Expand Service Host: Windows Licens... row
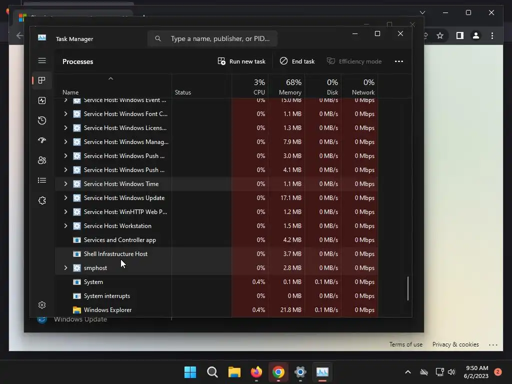 [65, 128]
